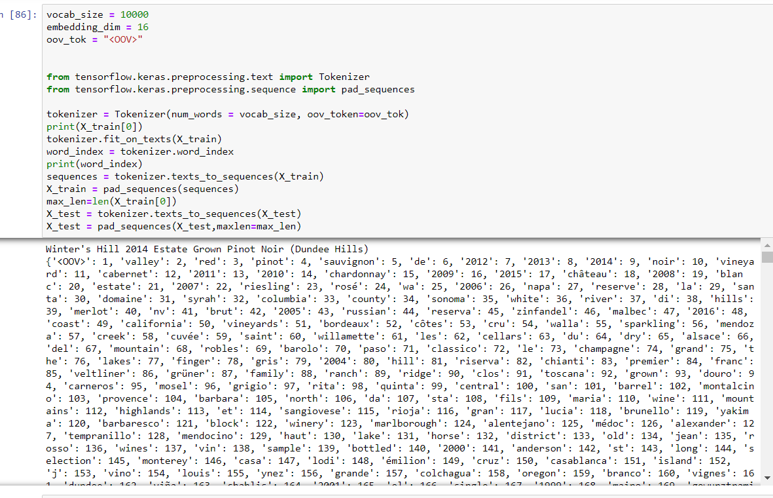This screenshot has height=498, width=773.
Task: Click the embedding_dim = 16 line
Action: [98, 27]
